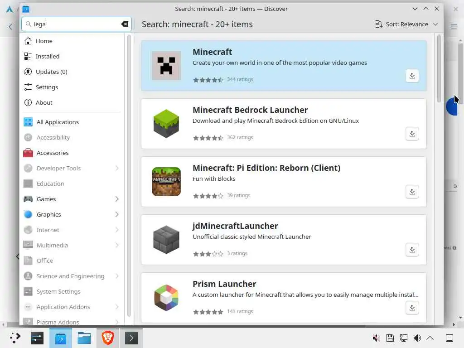Open the file manager from the taskbar
The height and width of the screenshot is (348, 464).
(84, 338)
